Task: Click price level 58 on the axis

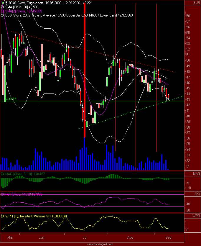Action: click(x=188, y=16)
